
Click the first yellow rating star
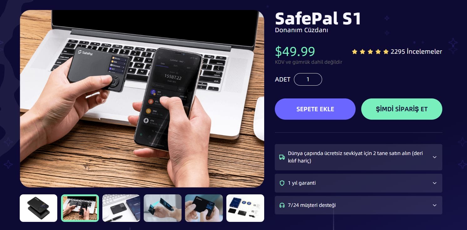(355, 52)
